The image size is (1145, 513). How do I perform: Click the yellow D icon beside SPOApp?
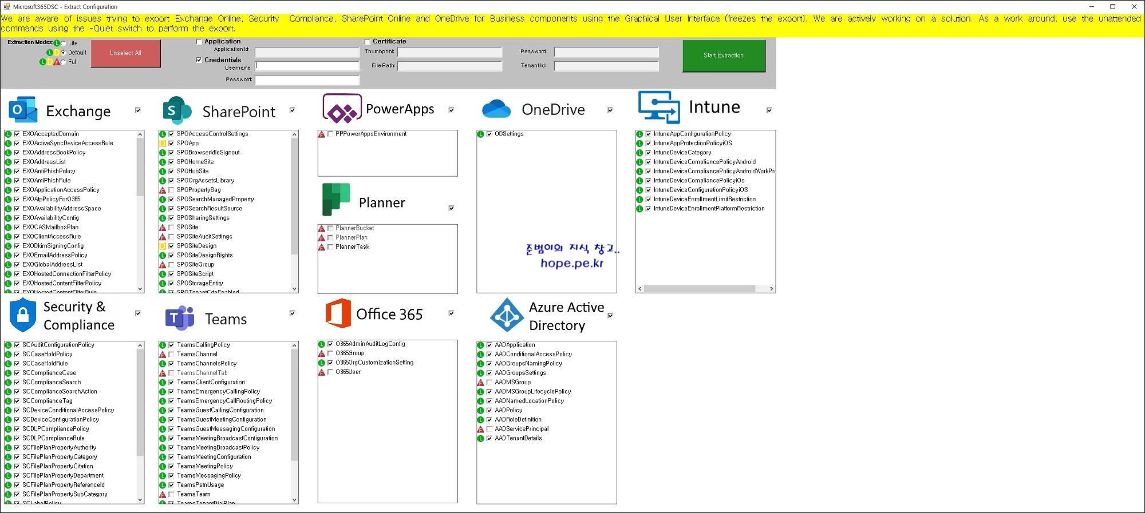(163, 144)
